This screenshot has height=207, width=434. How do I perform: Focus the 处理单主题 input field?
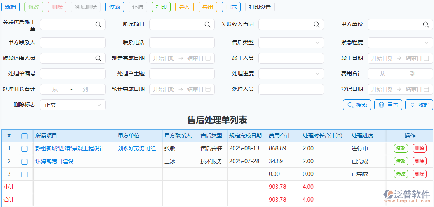[182, 74]
